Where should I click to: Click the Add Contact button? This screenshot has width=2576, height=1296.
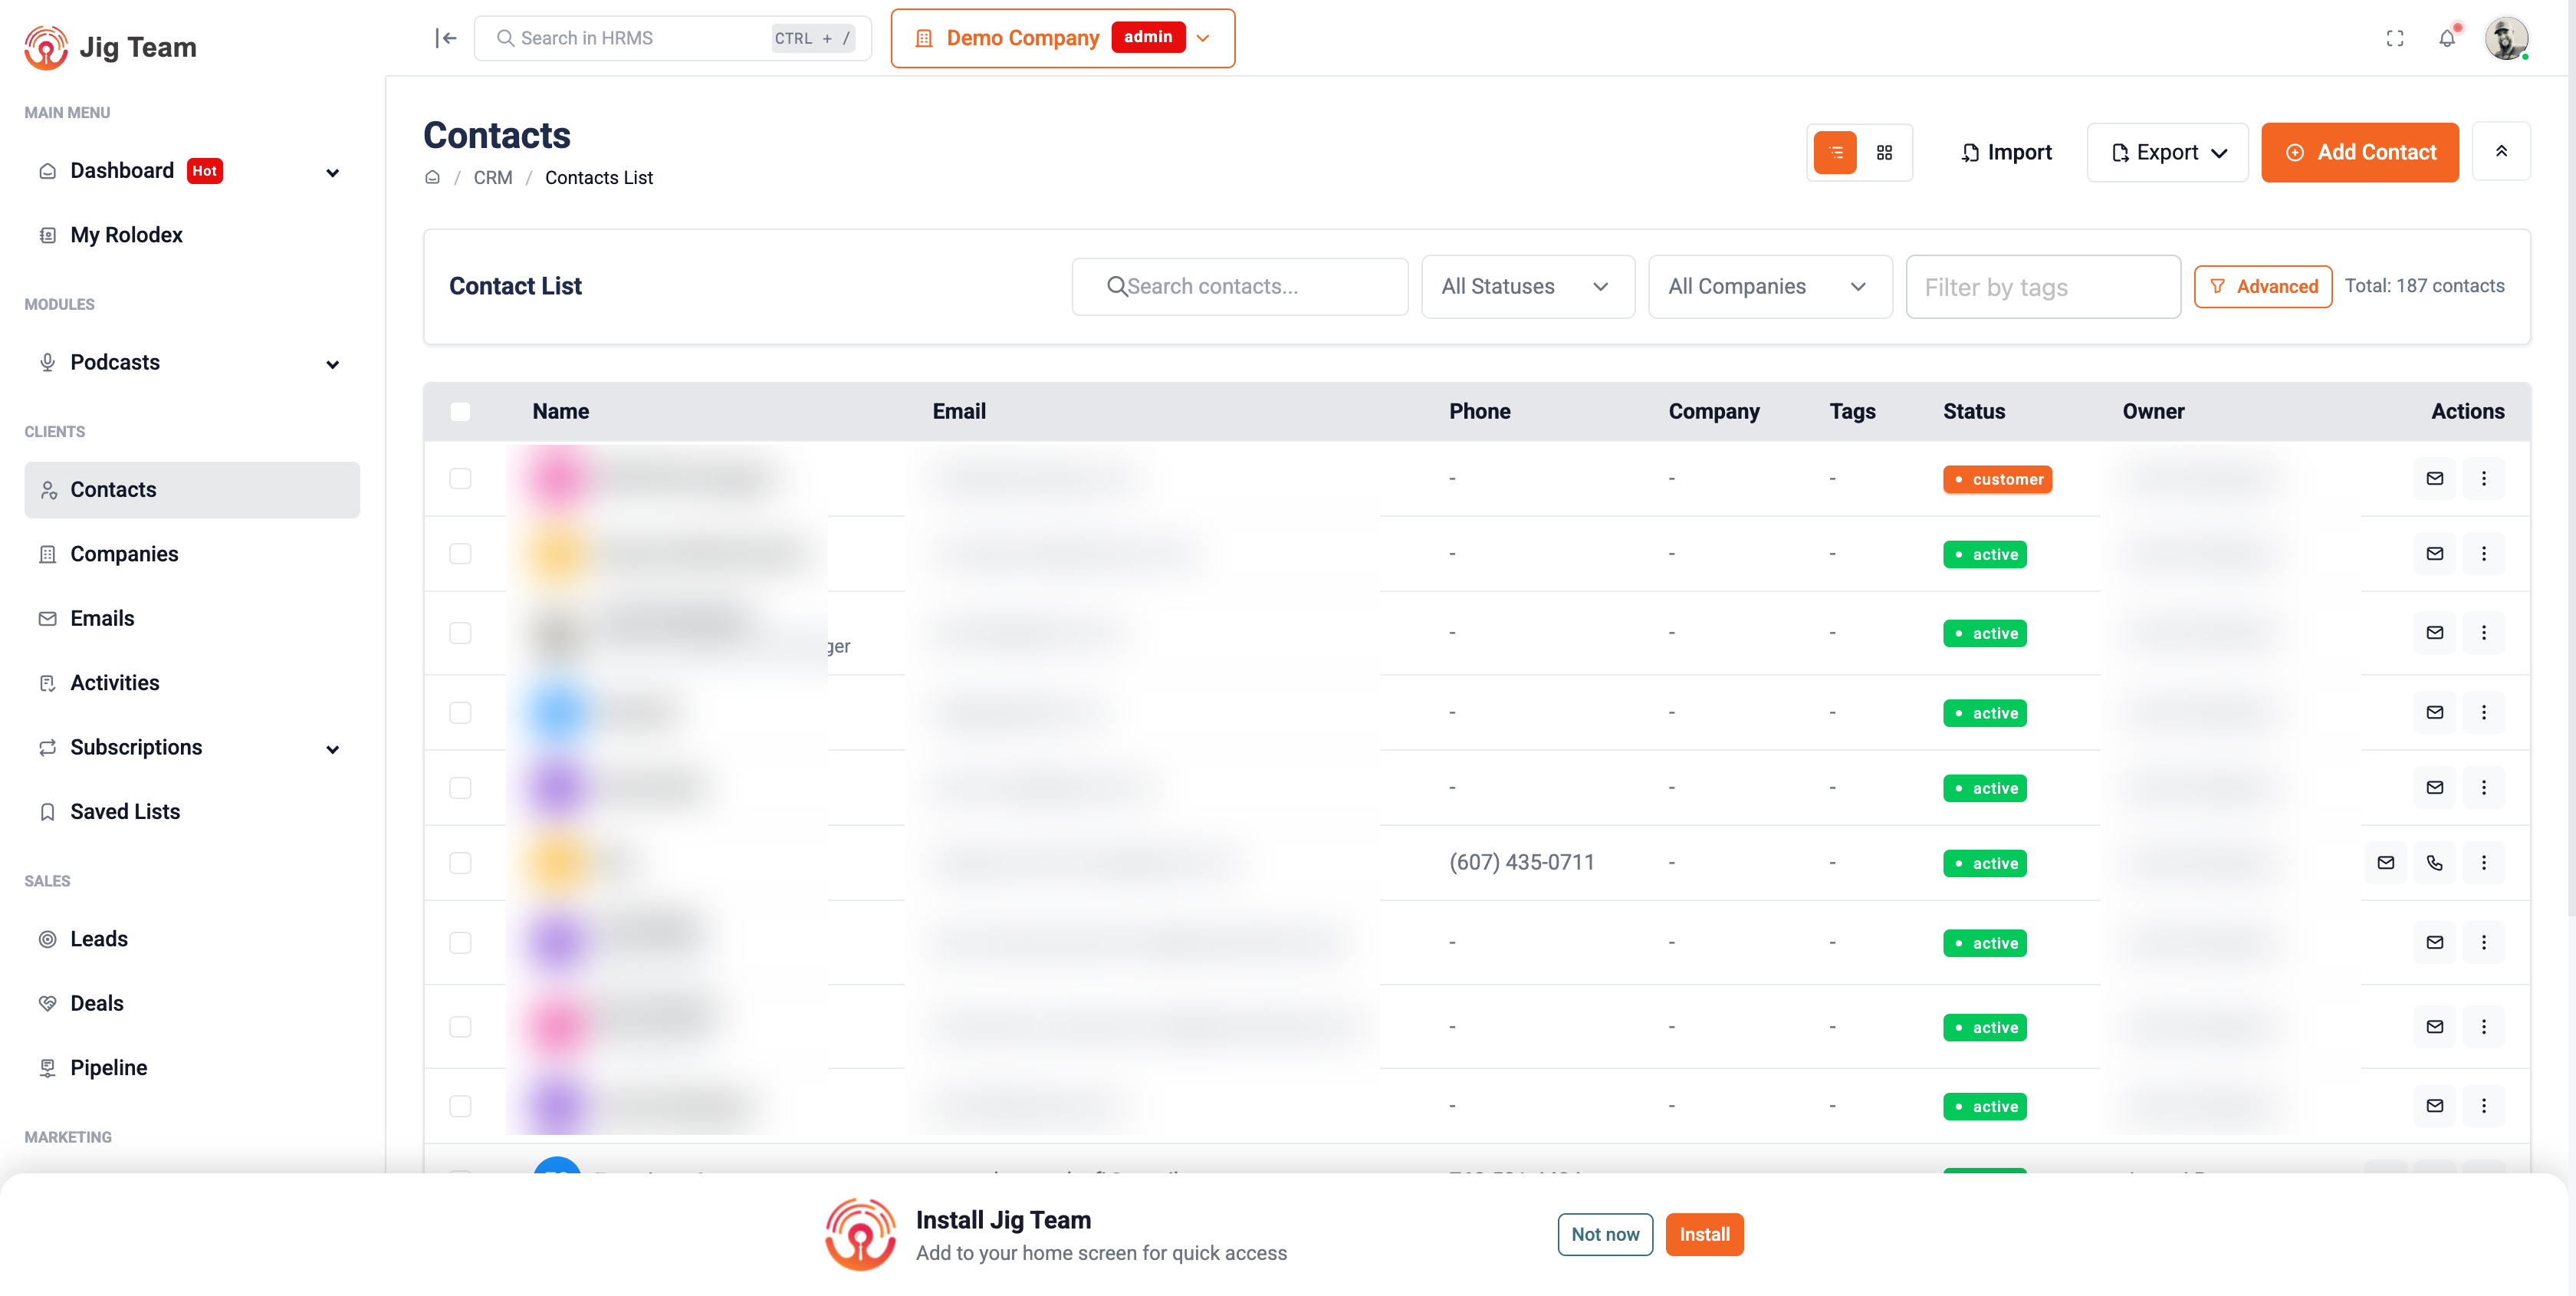coord(2360,152)
